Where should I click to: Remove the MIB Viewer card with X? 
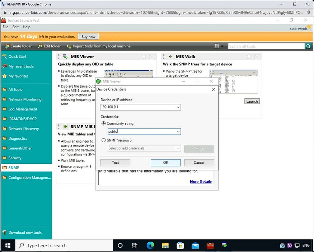click(x=152, y=57)
